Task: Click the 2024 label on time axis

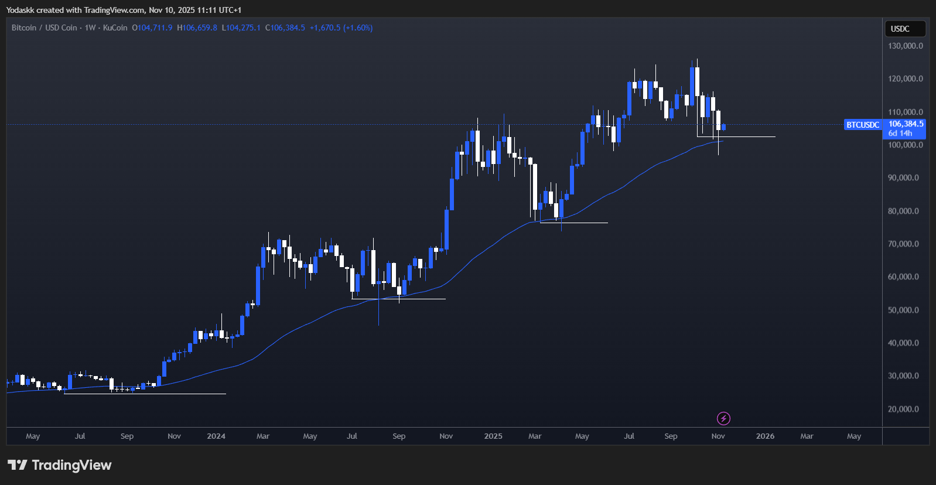Action: (216, 436)
